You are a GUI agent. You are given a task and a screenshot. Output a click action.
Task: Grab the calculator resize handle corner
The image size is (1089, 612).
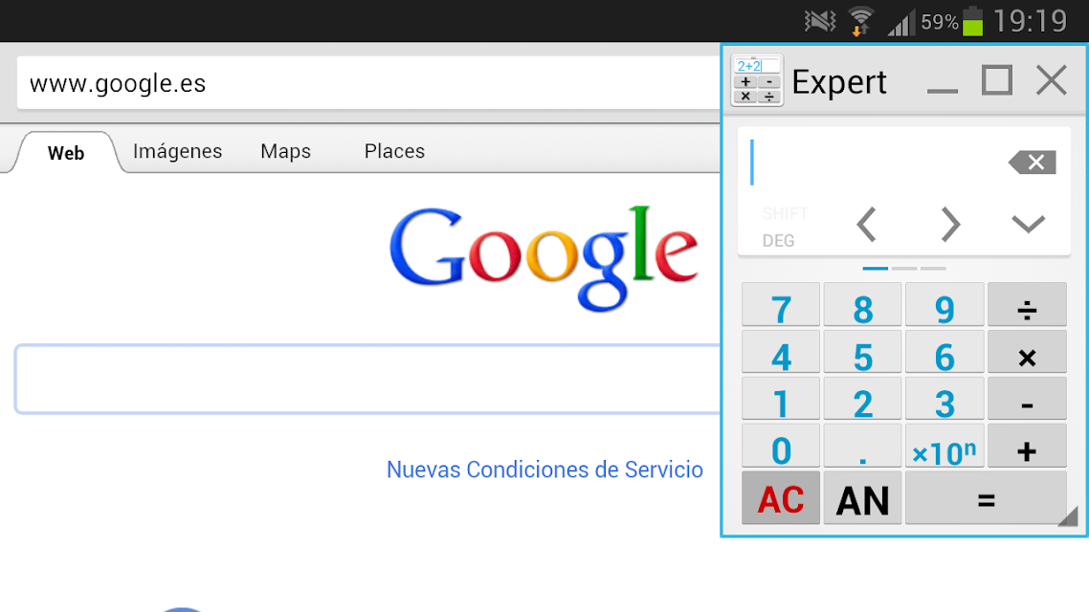point(1069,516)
